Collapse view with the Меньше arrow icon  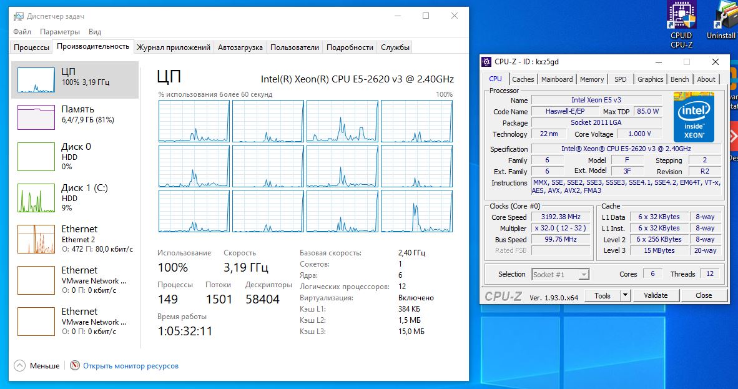coord(20,365)
